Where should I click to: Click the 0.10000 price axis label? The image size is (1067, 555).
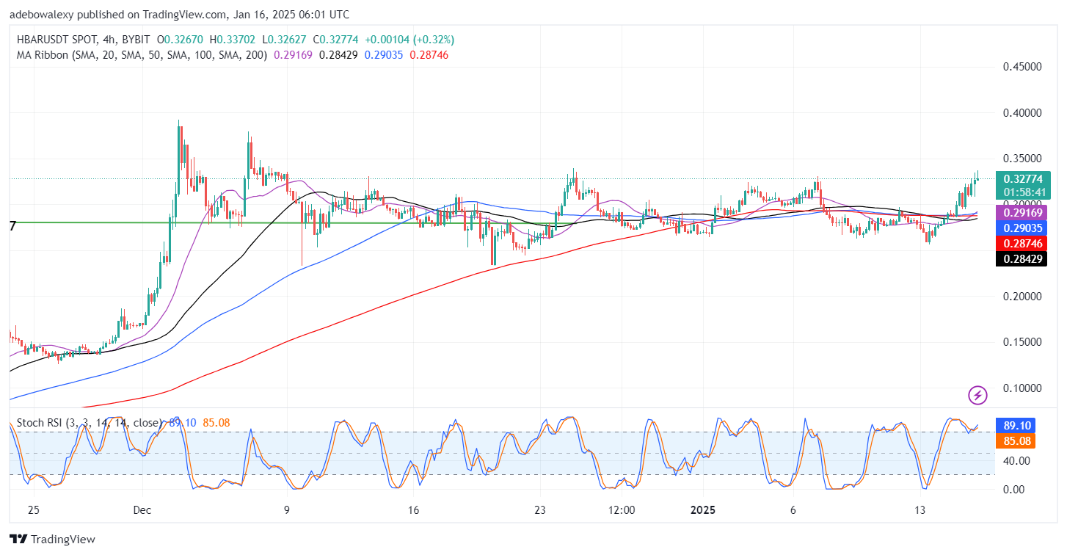pos(1022,388)
